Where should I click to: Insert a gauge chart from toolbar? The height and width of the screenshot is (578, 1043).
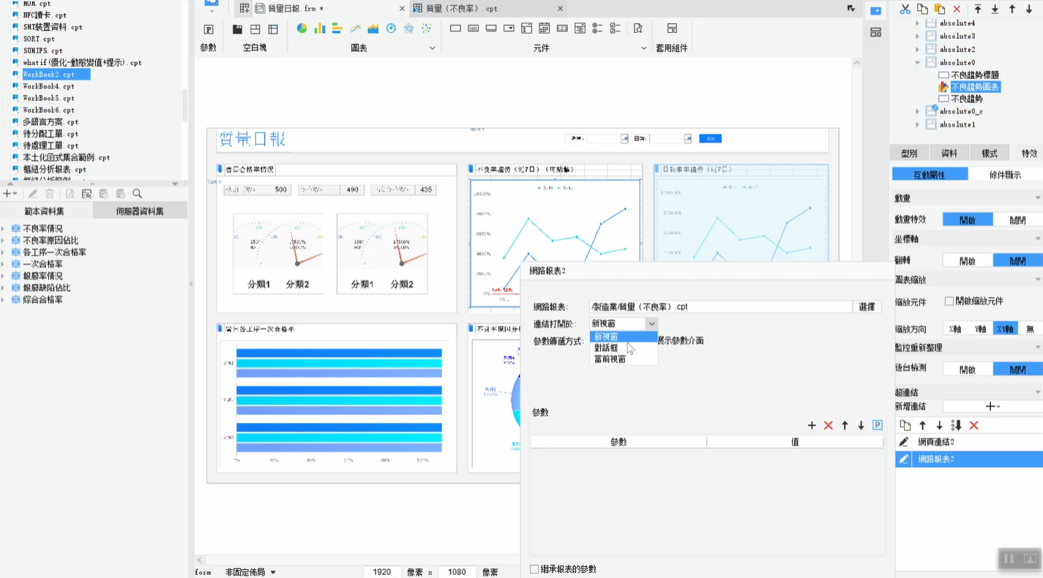(391, 29)
